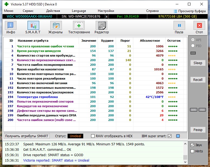This screenshot has height=167, width=210.
Task: Click log line Drive reported: SMART status = GOOD
Action: pyautogui.click(x=53, y=155)
